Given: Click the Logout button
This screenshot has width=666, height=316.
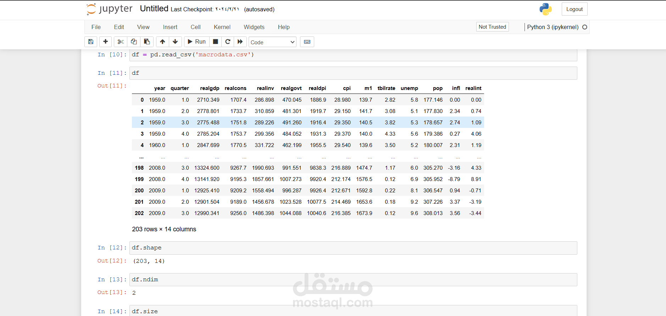Looking at the screenshot, I should (x=575, y=9).
